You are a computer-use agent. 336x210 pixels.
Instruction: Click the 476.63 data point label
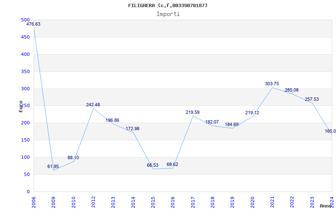(34, 24)
